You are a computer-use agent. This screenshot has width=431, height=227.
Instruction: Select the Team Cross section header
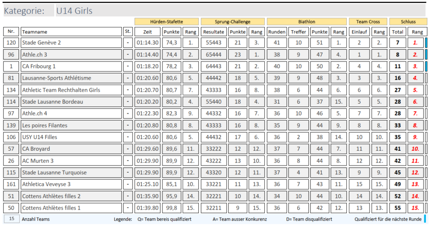368,21
